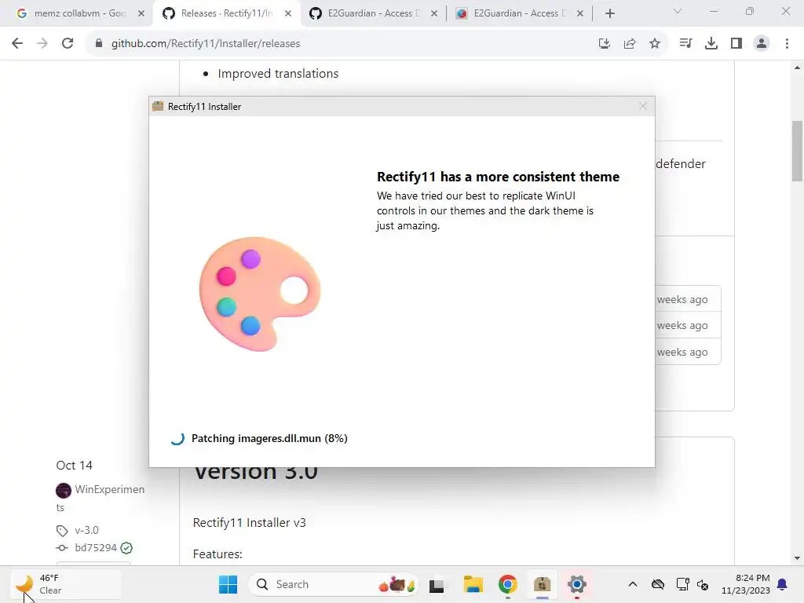Image resolution: width=804 pixels, height=603 pixels.
Task: Close the memz collabvm tab
Action: pos(141,13)
